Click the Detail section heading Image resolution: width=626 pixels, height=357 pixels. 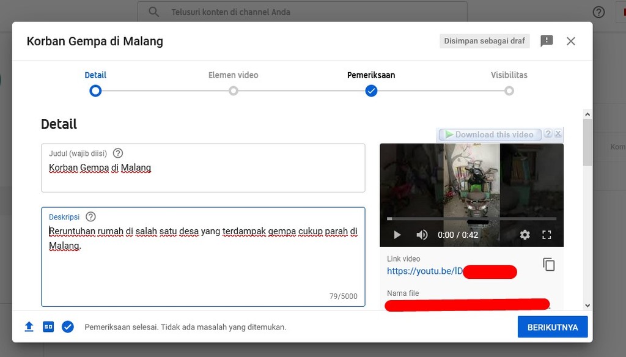[59, 124]
